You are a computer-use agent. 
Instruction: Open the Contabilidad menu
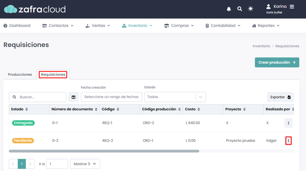[x=223, y=26]
